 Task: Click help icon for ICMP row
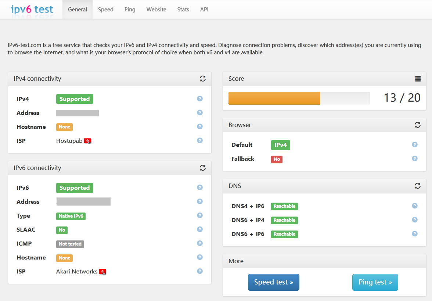(x=200, y=243)
